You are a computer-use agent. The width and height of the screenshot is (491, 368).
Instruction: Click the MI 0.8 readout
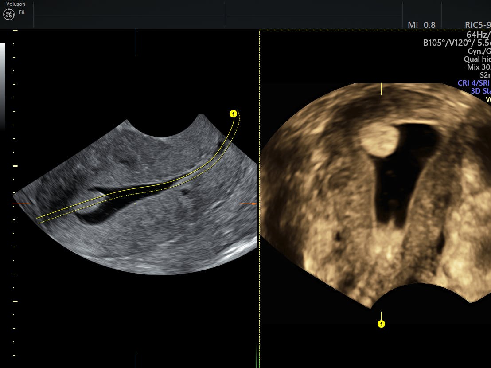(421, 25)
